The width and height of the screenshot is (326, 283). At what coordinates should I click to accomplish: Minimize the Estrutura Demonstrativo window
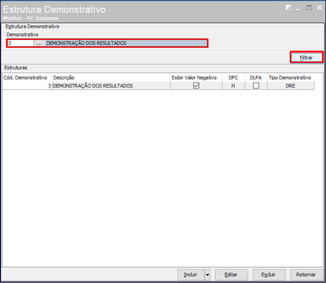[298, 8]
